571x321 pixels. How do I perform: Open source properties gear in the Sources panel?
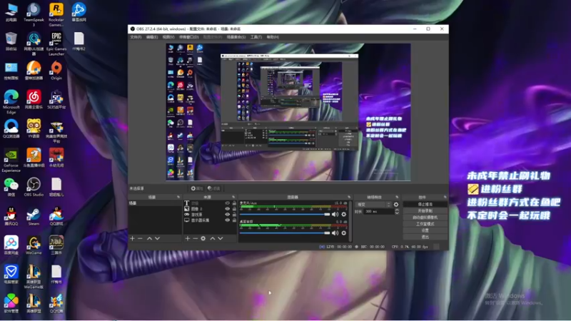pyautogui.click(x=203, y=238)
